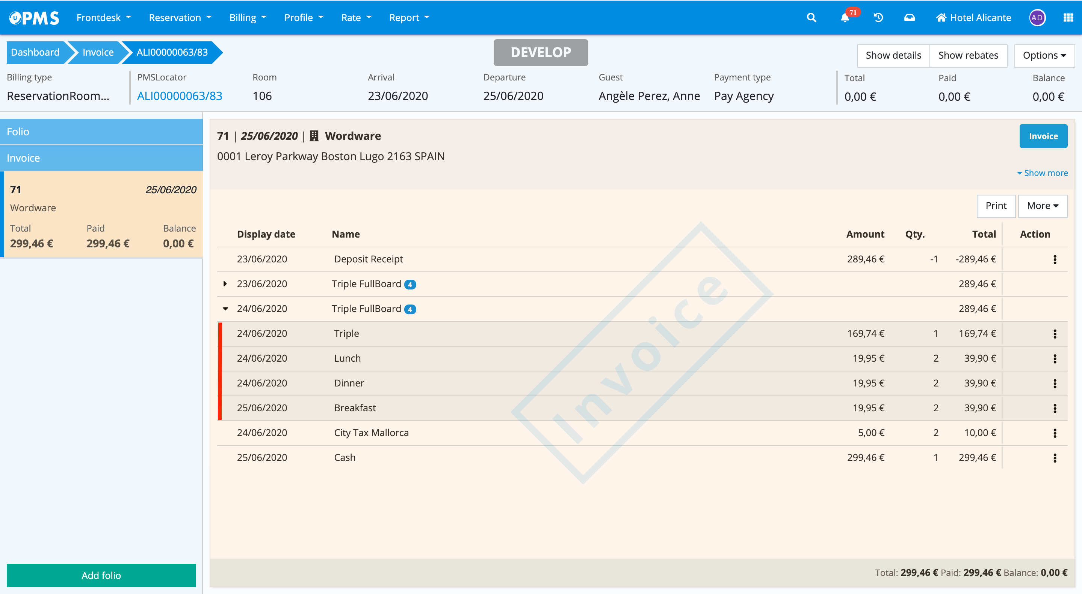
Task: Click the Add folio button
Action: click(x=101, y=575)
